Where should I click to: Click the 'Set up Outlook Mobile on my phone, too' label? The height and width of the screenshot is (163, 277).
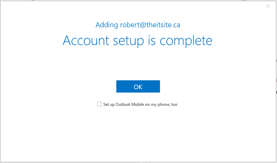coord(140,104)
